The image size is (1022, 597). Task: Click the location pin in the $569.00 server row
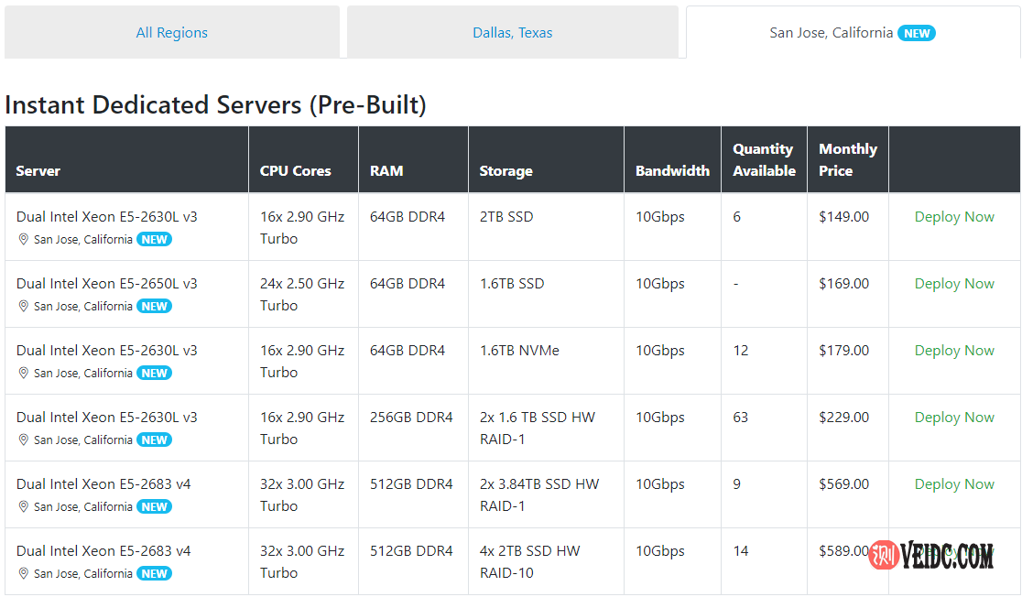click(24, 507)
